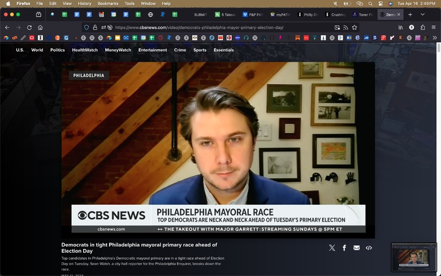This screenshot has height=276, width=441.
Task: Open macOS Control Center
Action: tap(381, 4)
